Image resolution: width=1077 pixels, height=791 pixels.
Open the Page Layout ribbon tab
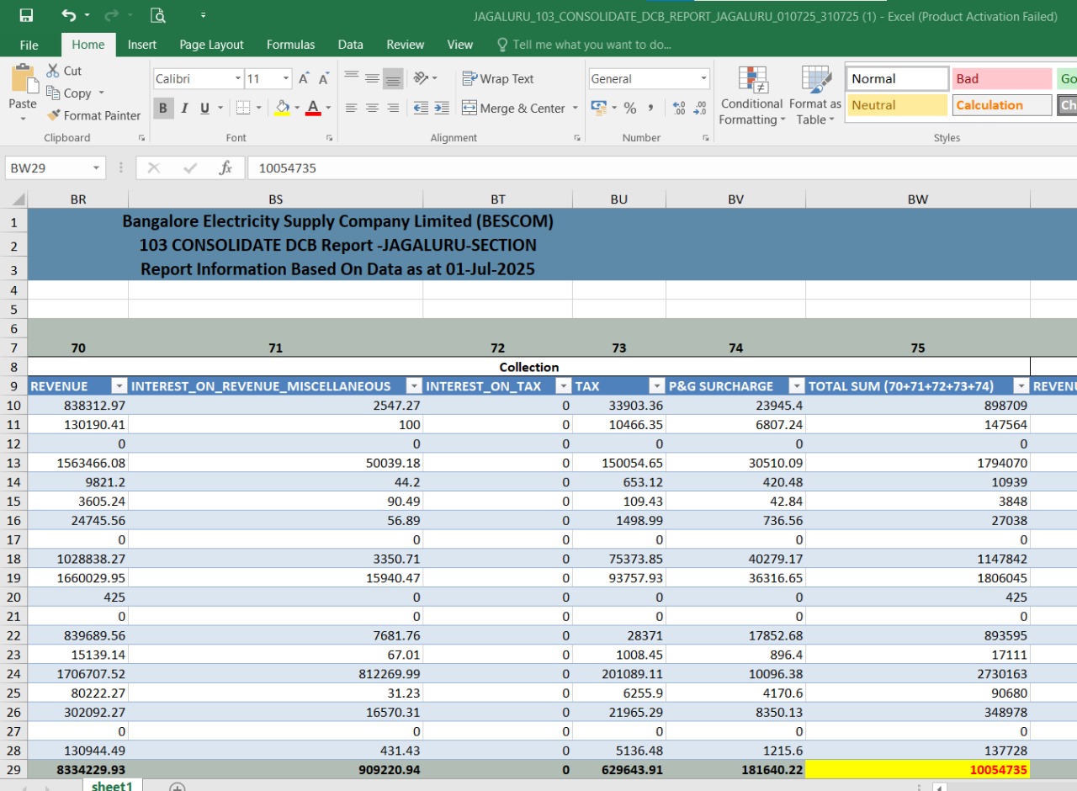pos(211,45)
